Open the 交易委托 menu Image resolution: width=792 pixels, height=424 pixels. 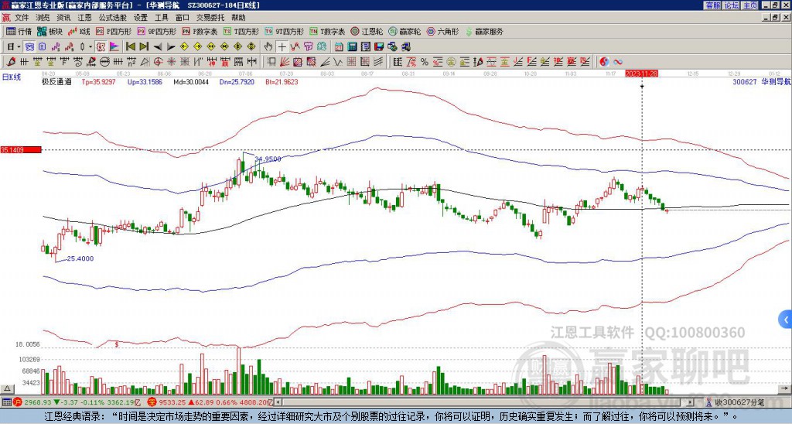click(210, 18)
